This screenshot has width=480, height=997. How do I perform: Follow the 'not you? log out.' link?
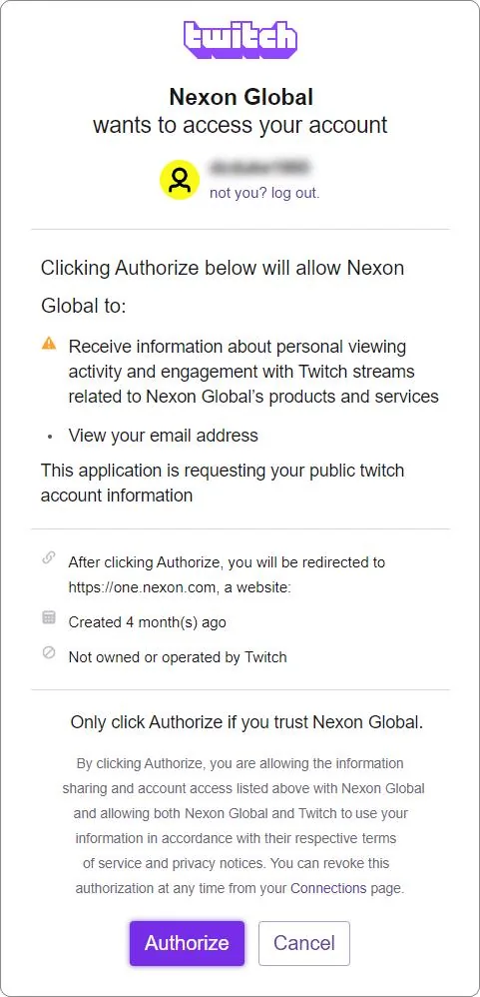click(264, 193)
